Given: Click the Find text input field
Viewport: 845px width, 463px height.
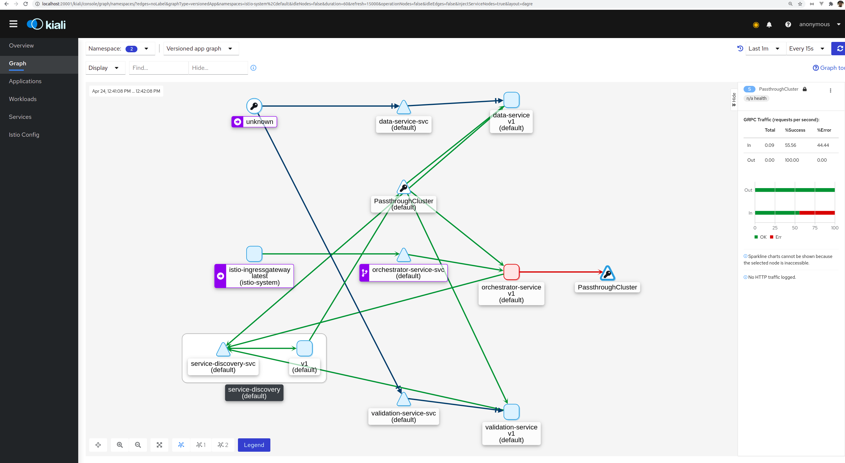Looking at the screenshot, I should click(x=159, y=68).
